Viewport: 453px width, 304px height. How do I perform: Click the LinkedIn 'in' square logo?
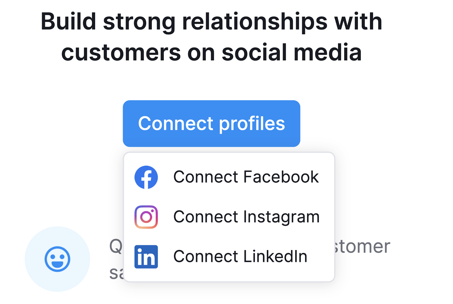146,256
